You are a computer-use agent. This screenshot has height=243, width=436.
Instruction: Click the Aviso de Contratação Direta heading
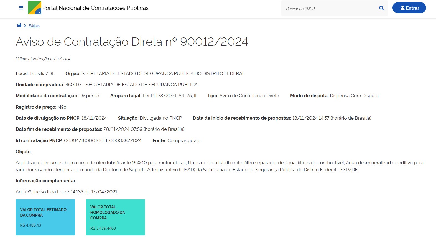tap(132, 42)
